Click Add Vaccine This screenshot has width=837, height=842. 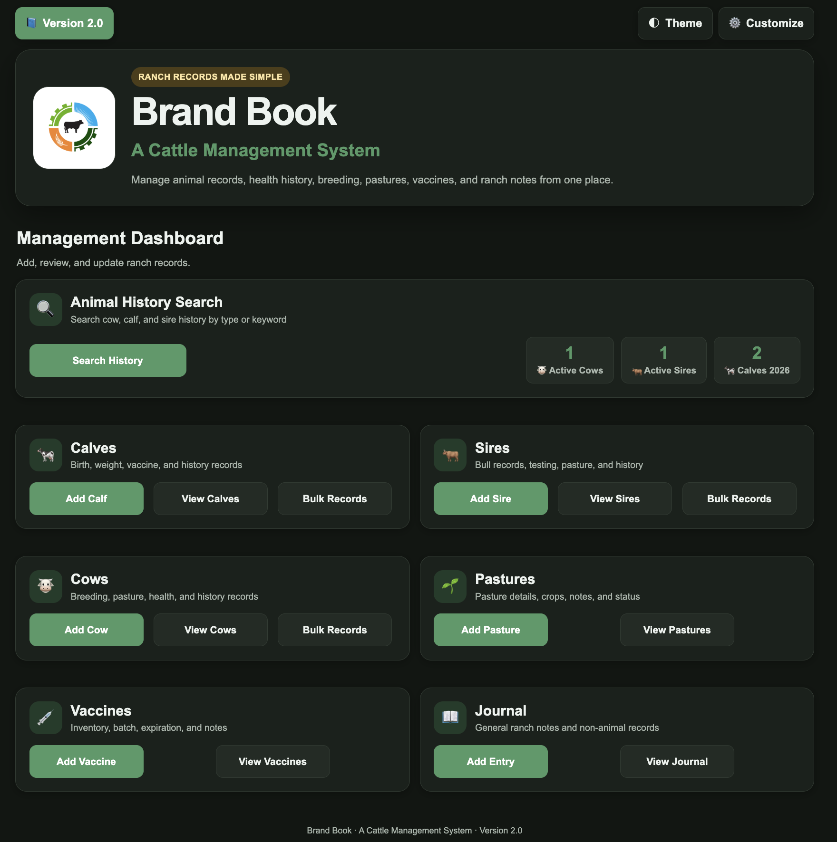click(87, 762)
